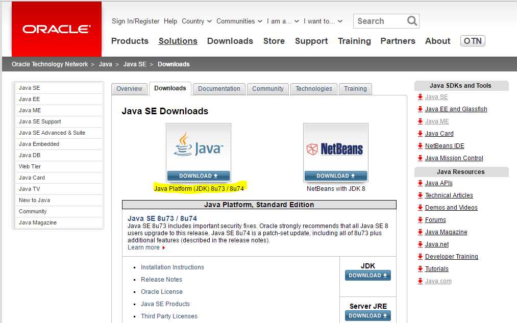Select New to Java in sidebar
Screen dimensions: 517x323
click(59, 200)
